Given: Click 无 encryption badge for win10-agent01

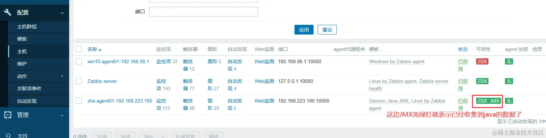Looking at the screenshot, I should point(509,62).
